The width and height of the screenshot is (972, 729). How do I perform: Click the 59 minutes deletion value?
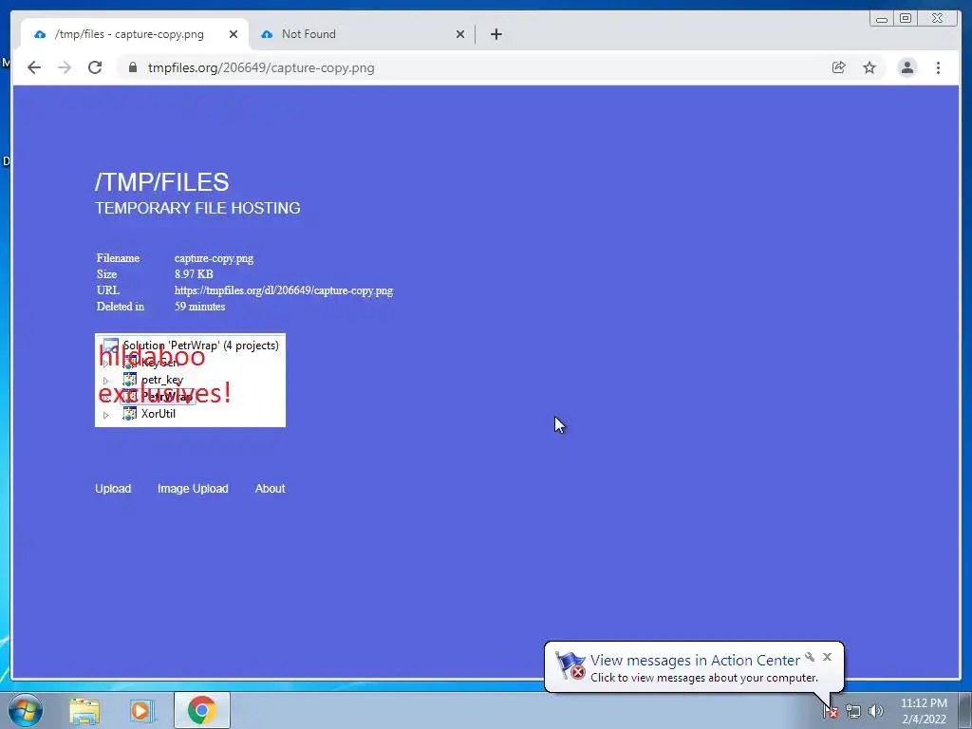[x=199, y=307]
